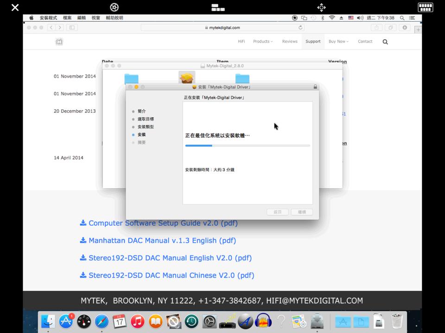
Task: Open the 安裝程式 menu
Action: pyautogui.click(x=48, y=18)
